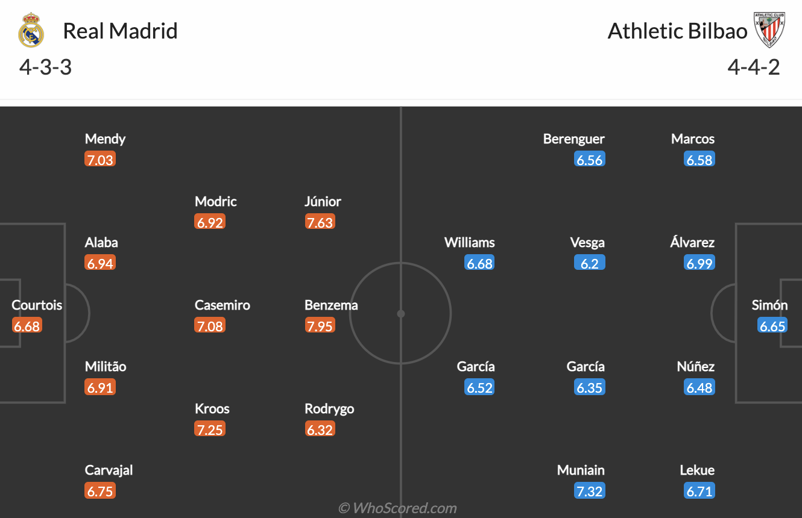Select Simón's goalkeeper rating badge
Viewport: 802px width, 518px height.
click(x=773, y=325)
